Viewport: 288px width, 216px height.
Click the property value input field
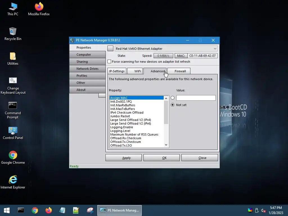pos(196,98)
